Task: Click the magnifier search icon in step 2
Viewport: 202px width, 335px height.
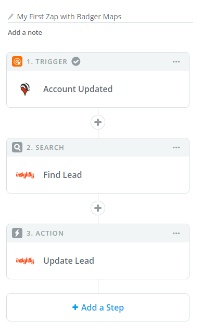Action: click(x=17, y=147)
